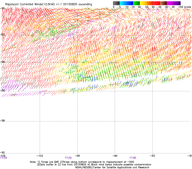Image resolution: width=192 pixels, height=169 pixels.
Task: Click the '-102' longitude axis label
Action: (x=40, y=156)
